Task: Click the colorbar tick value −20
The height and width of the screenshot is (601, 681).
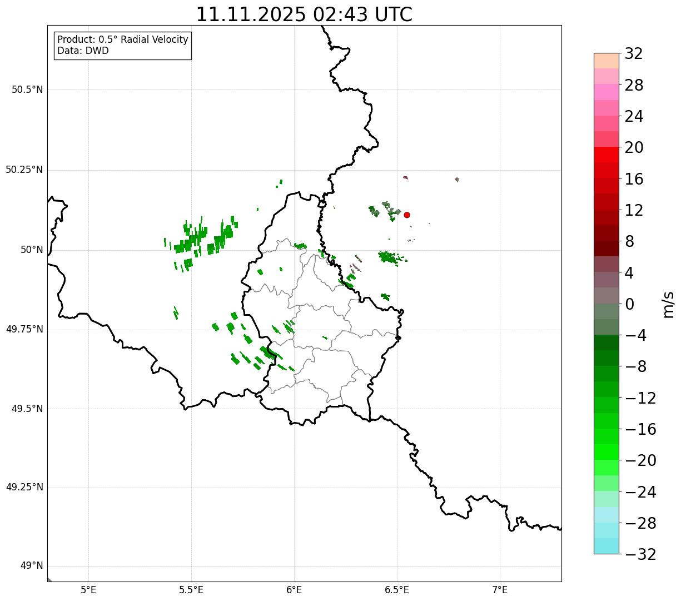Action: coord(640,460)
